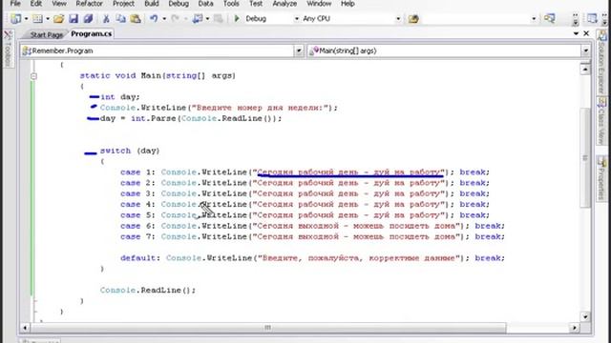
Task: Open the Help menu
Action: click(348, 4)
